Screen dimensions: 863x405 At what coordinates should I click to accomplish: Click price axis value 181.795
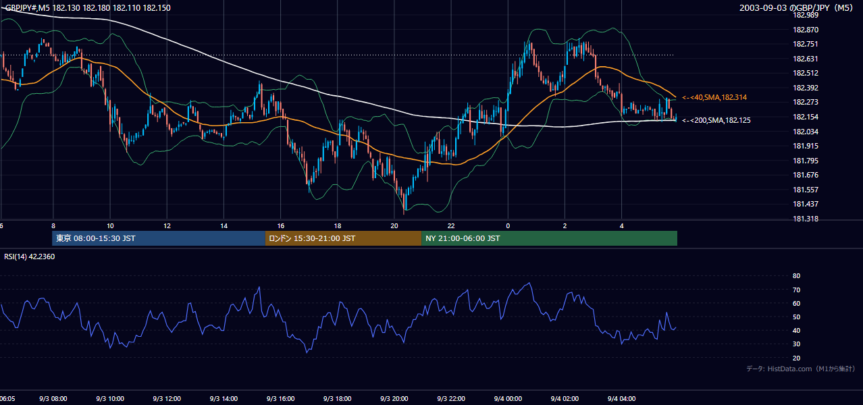coord(806,161)
